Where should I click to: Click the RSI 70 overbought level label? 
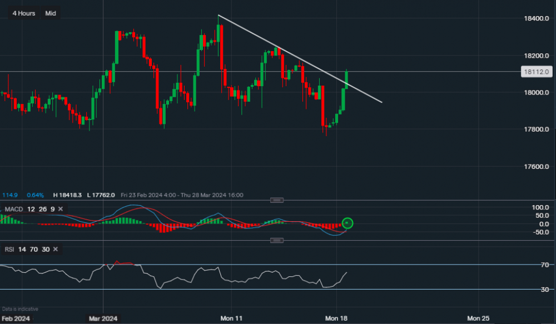point(546,265)
